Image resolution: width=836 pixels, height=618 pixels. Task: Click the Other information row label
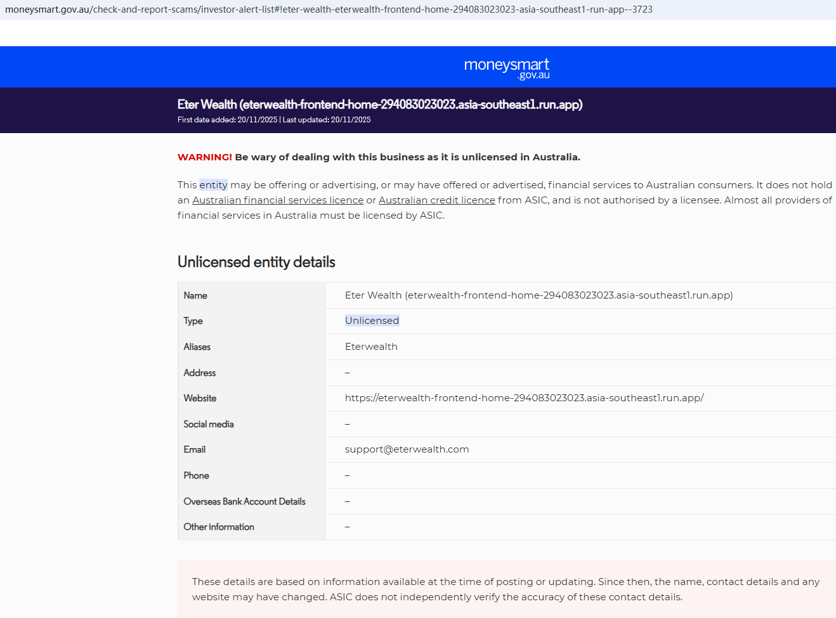(x=219, y=527)
